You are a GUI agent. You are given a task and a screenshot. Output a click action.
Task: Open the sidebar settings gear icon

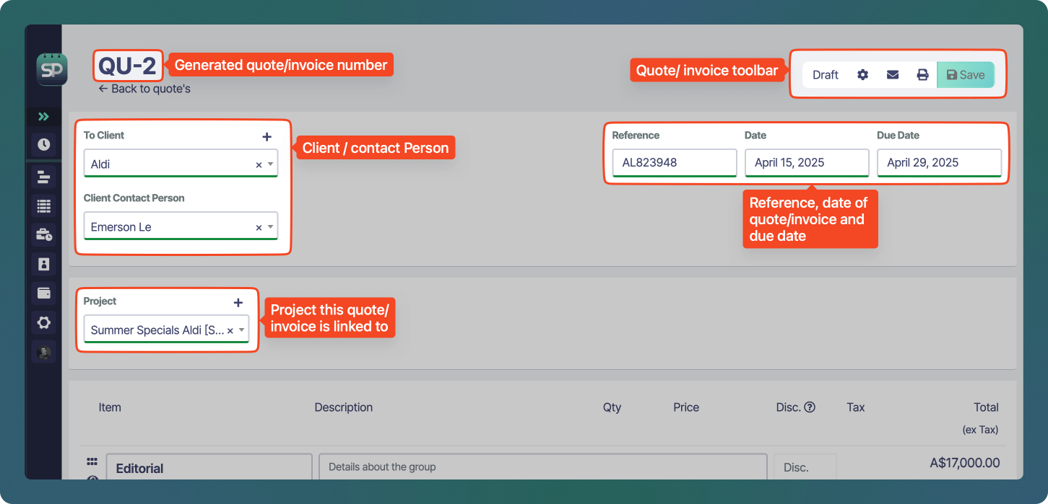click(x=44, y=322)
